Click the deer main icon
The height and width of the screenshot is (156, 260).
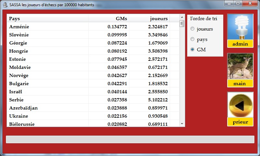point(240,67)
